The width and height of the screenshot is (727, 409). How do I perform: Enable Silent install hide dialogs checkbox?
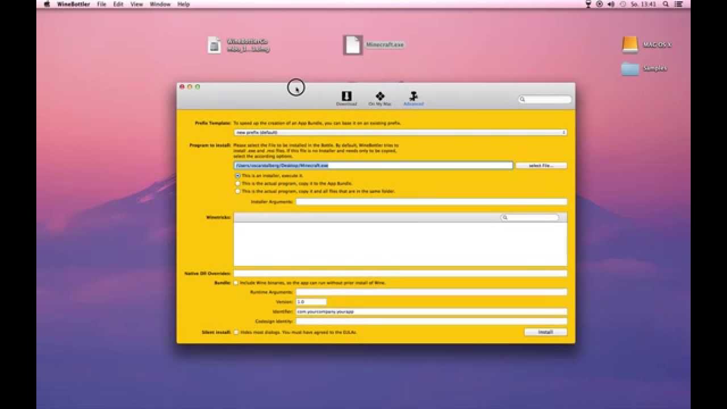[x=236, y=332]
